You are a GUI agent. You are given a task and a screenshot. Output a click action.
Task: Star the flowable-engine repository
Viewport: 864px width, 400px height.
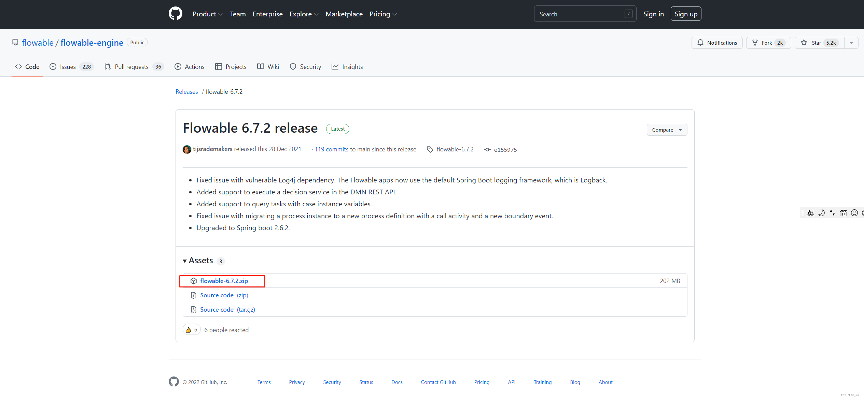[819, 43]
